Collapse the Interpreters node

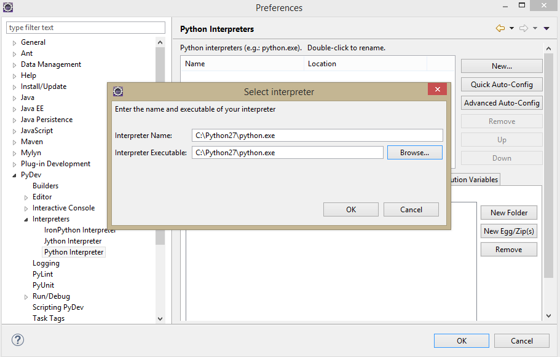pyautogui.click(x=26, y=220)
